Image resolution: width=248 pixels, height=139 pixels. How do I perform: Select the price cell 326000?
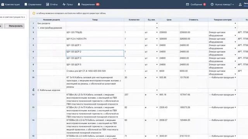pos(169,40)
